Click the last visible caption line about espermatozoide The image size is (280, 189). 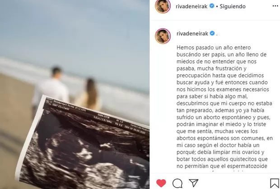click(x=222, y=166)
